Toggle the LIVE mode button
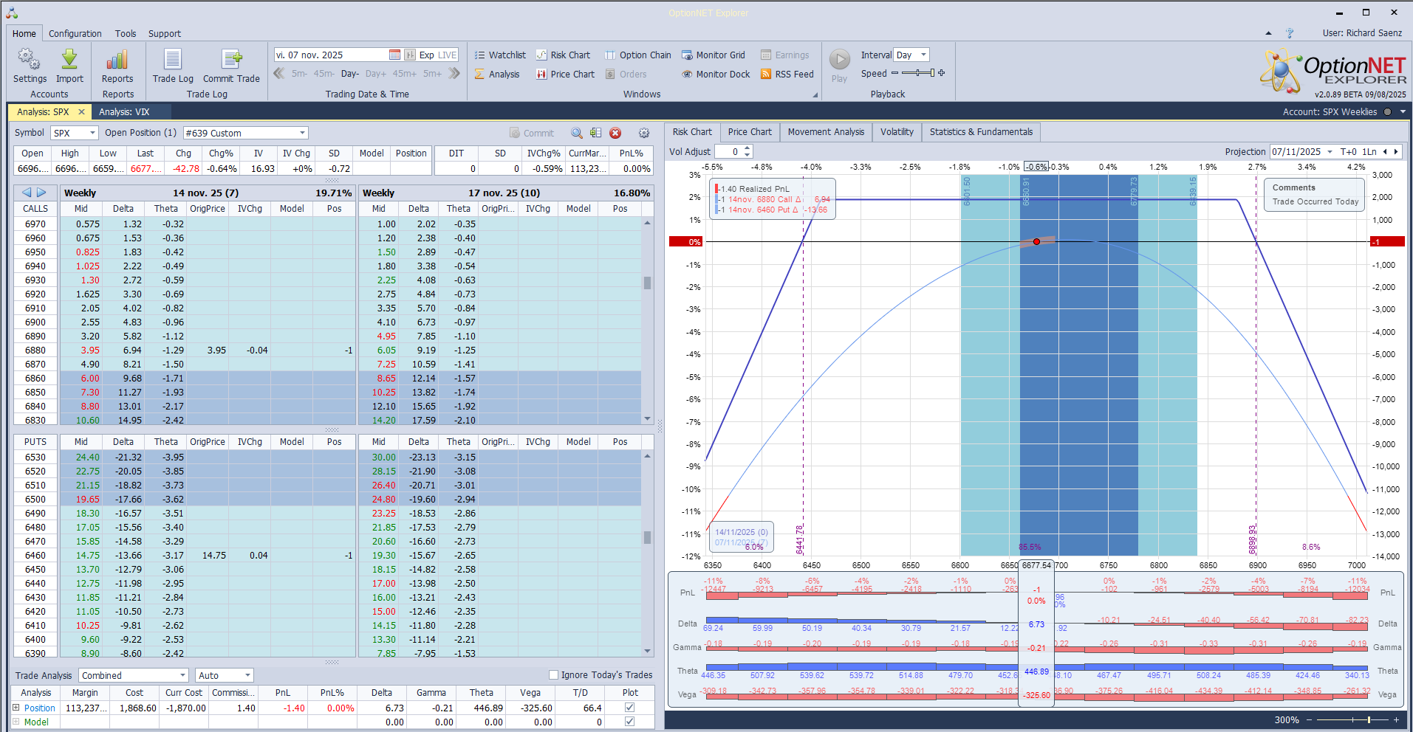 click(x=448, y=55)
